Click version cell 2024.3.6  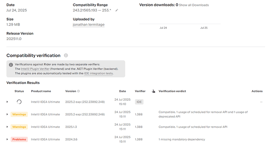pyautogui.click(x=71, y=139)
